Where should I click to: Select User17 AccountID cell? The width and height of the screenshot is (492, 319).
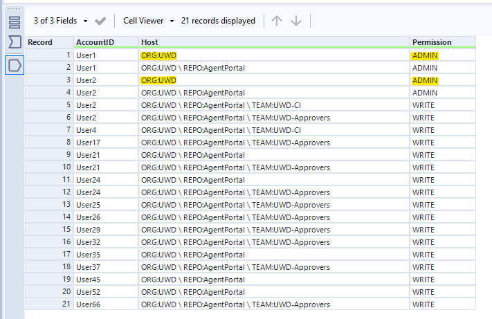(x=106, y=143)
